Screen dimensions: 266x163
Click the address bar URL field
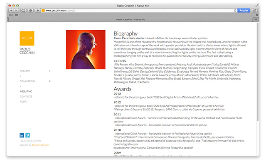[x=138, y=10]
